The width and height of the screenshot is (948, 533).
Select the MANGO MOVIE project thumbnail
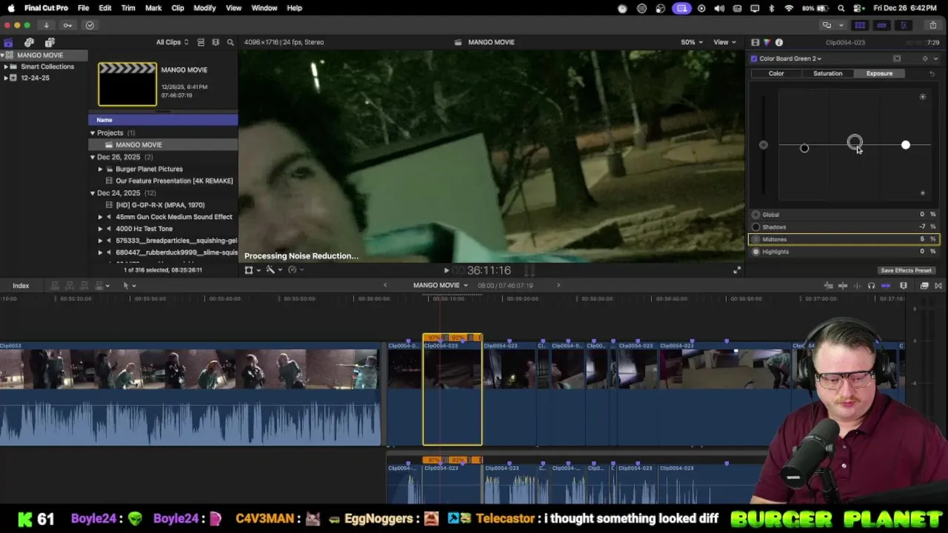[127, 84]
